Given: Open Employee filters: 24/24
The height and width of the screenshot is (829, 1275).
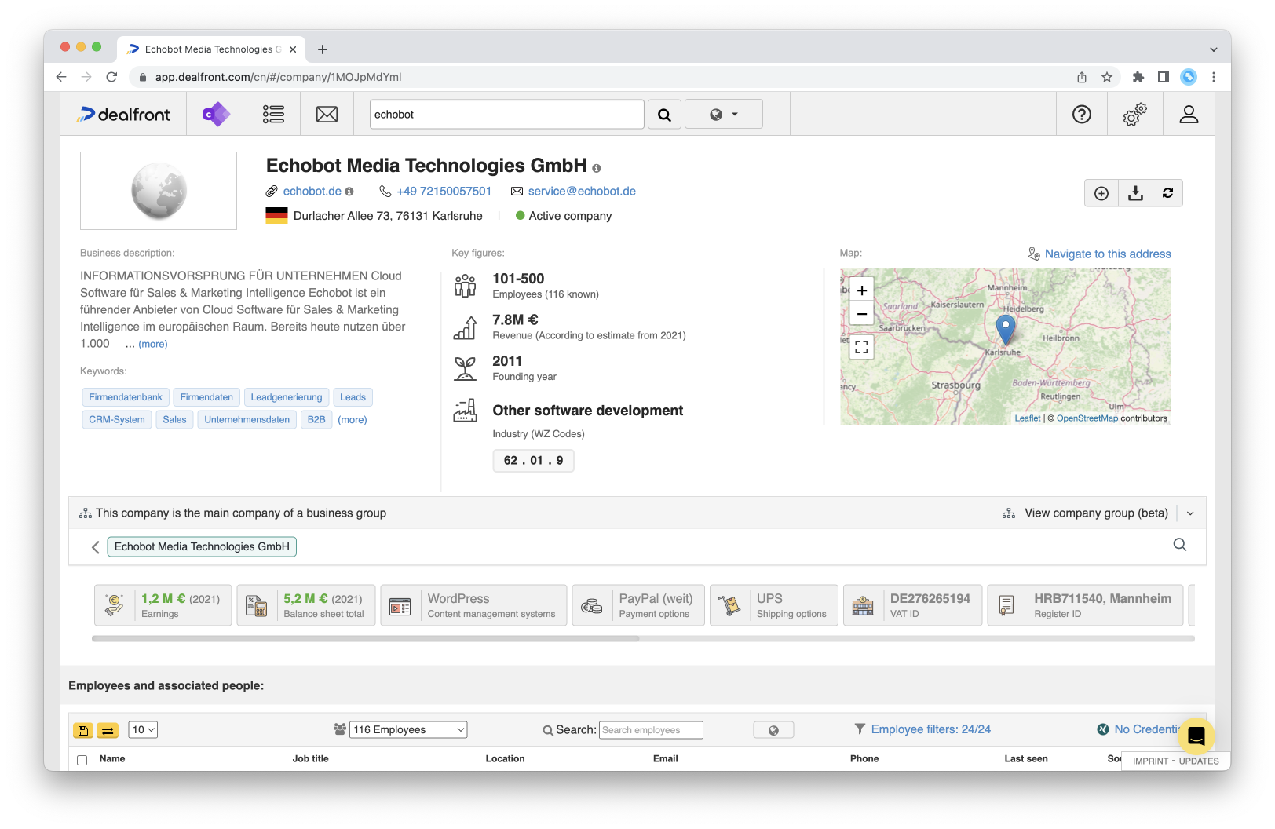Looking at the screenshot, I should pyautogui.click(x=930, y=730).
